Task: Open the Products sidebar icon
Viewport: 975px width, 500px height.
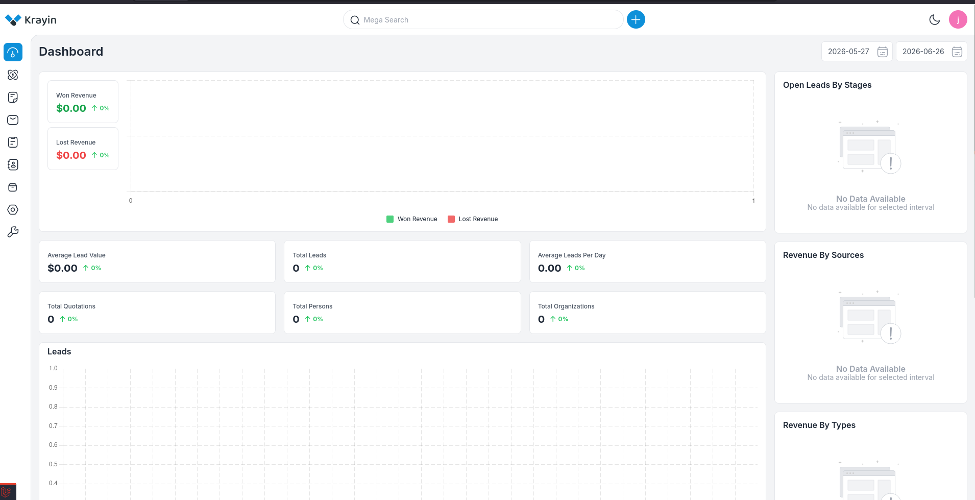Action: coord(13,187)
